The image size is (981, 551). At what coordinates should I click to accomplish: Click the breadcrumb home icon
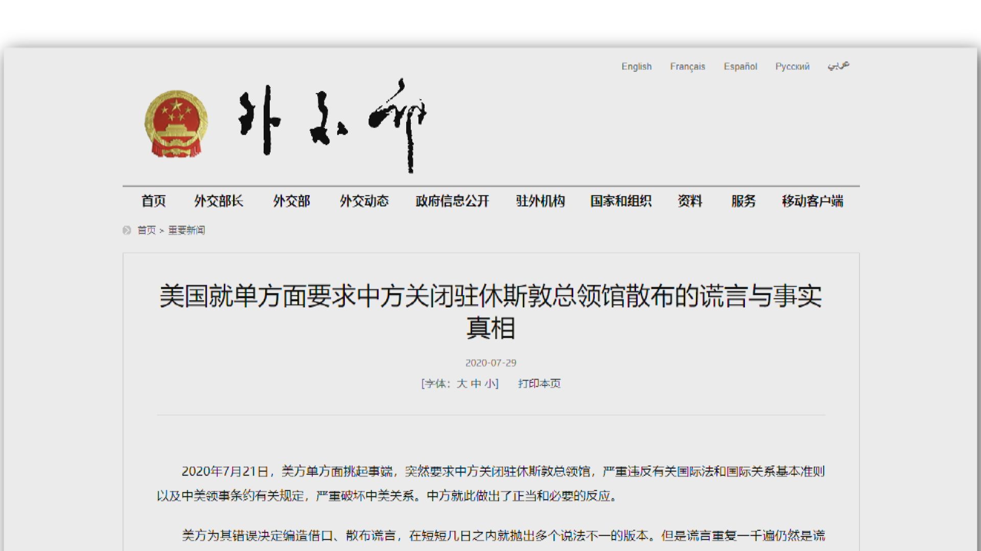(126, 230)
